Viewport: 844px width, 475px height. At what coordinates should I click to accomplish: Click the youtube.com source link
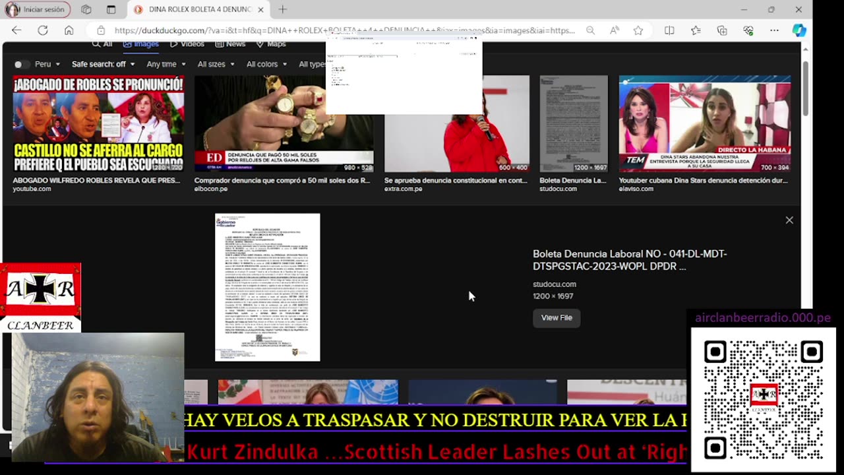pyautogui.click(x=32, y=189)
